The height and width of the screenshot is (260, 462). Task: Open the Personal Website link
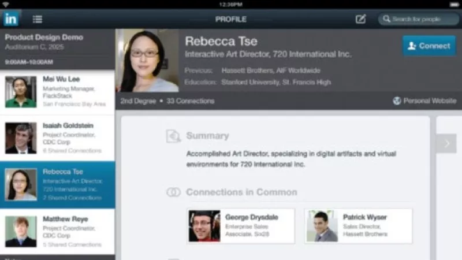[x=429, y=101]
